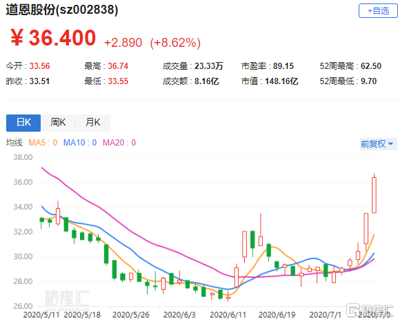Click the 2020/6/11 date axis label
This screenshot has height=322, width=398.
228,315
